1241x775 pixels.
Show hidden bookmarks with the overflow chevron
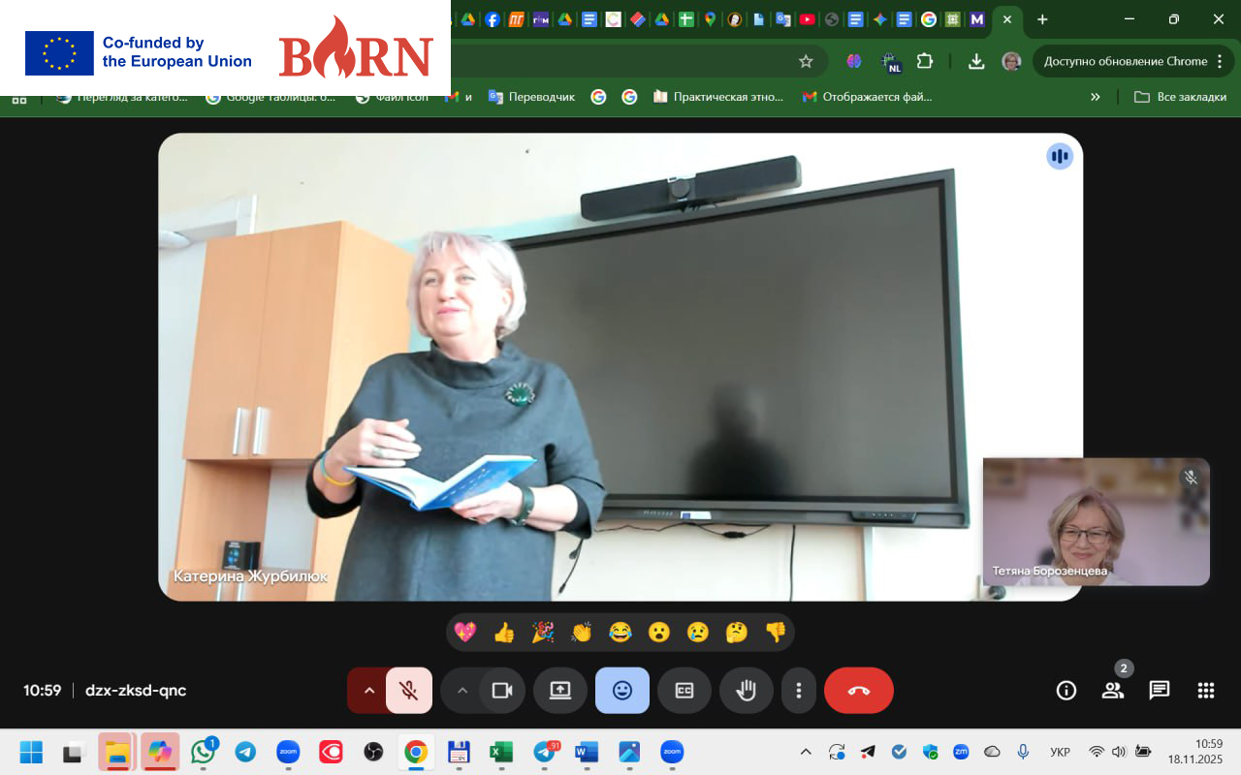point(1095,97)
